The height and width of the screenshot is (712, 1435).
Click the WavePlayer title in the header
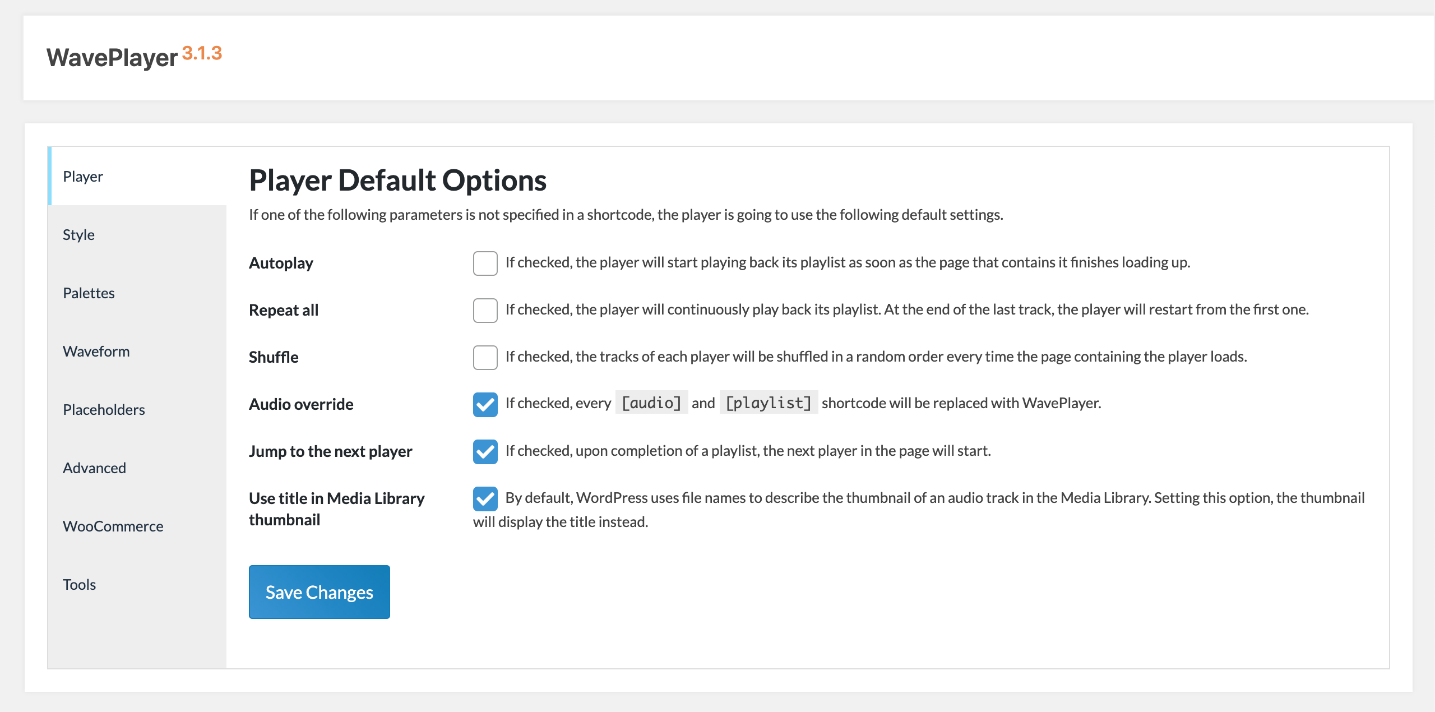tap(112, 58)
